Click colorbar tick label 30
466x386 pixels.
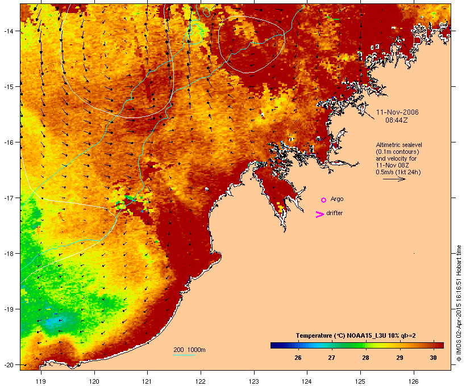click(433, 358)
